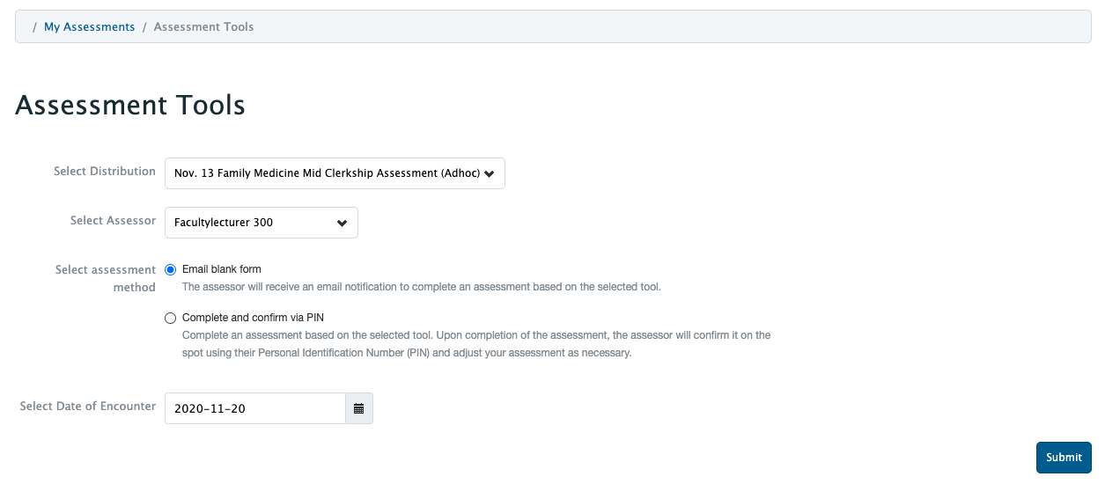This screenshot has width=1105, height=484.
Task: Click the Select Assessor chevron arrow
Action: click(343, 223)
